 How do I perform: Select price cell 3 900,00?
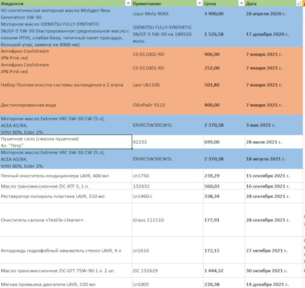[224, 14]
